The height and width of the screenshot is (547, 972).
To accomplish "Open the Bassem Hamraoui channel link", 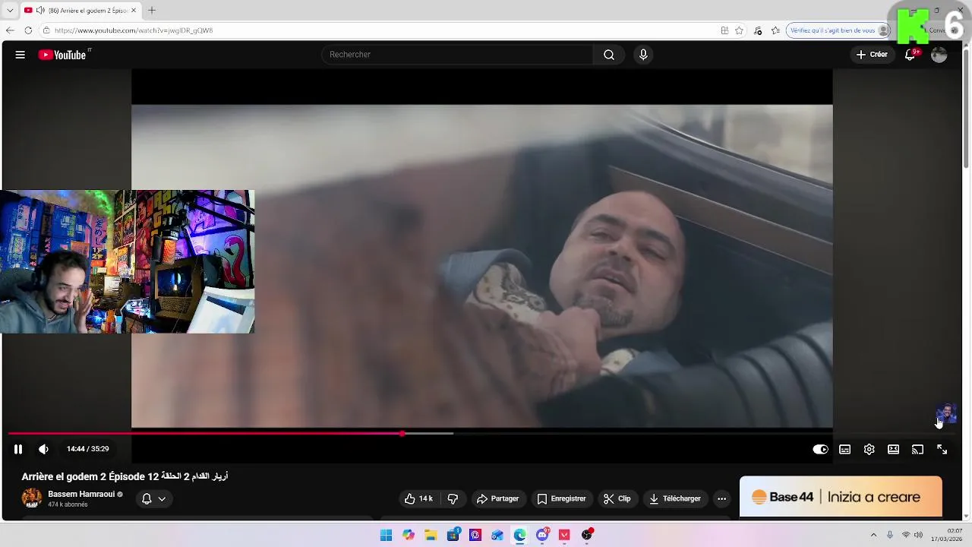I will click(x=81, y=494).
